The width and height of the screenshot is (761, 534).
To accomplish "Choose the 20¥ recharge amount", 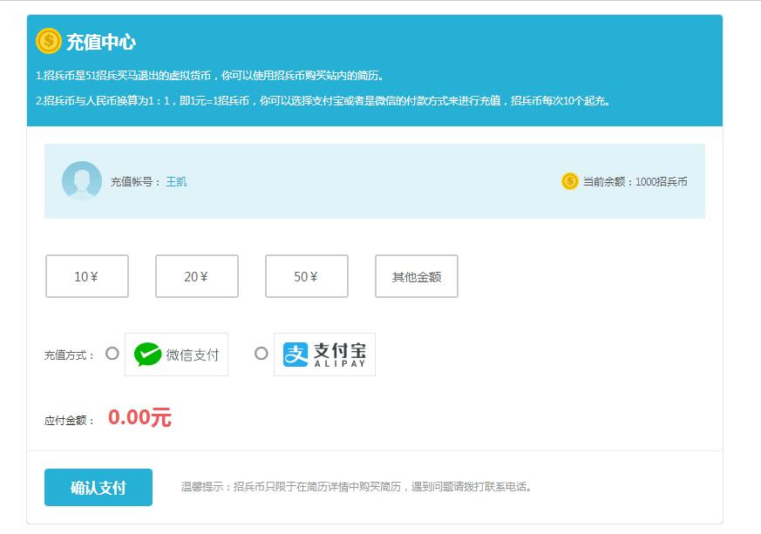I will tap(197, 276).
